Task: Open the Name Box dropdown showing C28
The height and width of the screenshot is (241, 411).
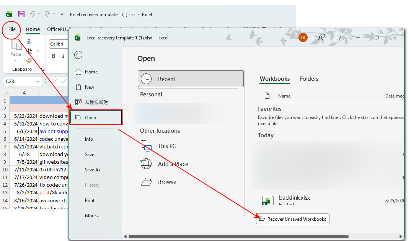Action: pyautogui.click(x=38, y=81)
